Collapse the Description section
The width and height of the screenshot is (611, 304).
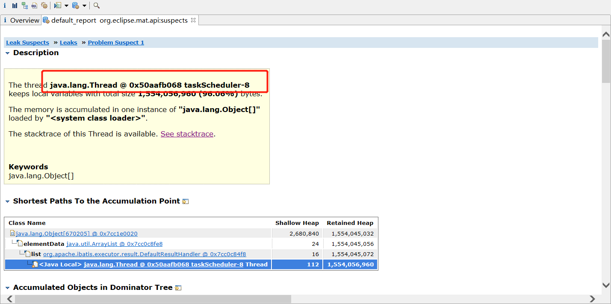tap(8, 53)
